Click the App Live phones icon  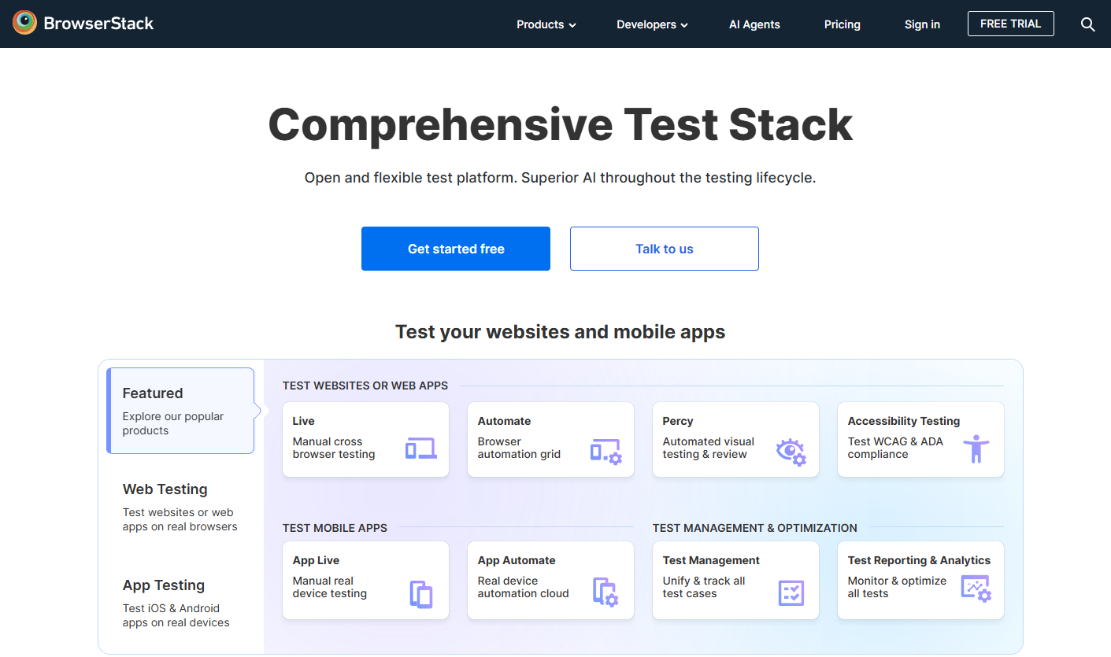click(421, 594)
